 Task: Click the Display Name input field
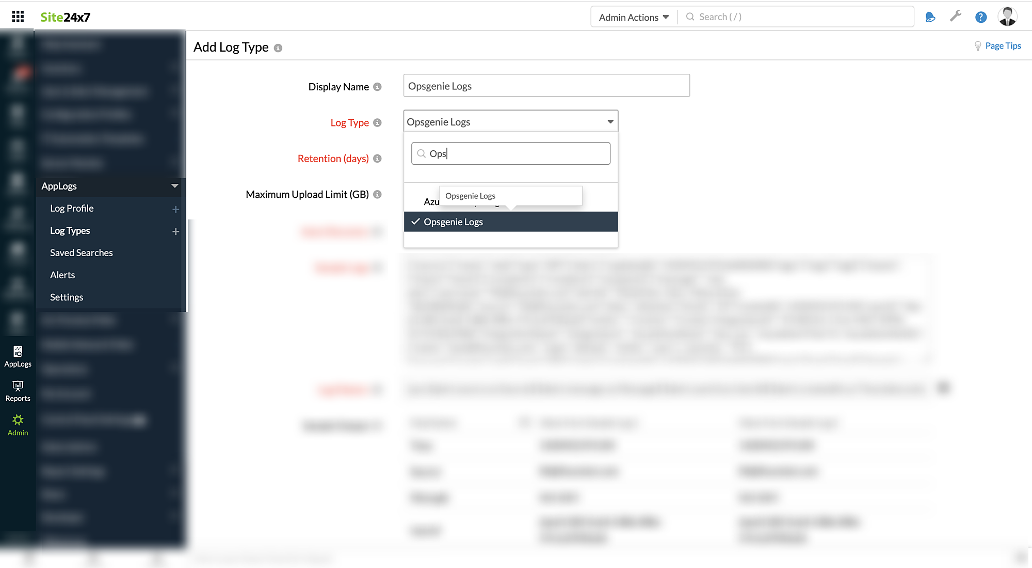click(546, 85)
